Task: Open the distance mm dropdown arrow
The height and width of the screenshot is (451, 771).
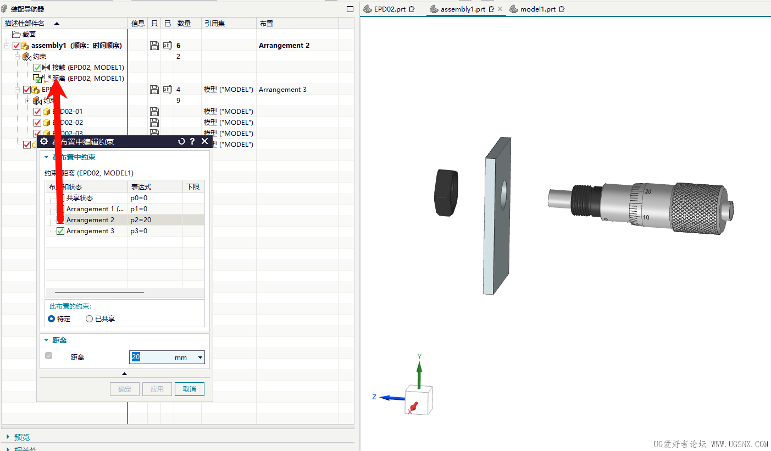Action: 200,358
